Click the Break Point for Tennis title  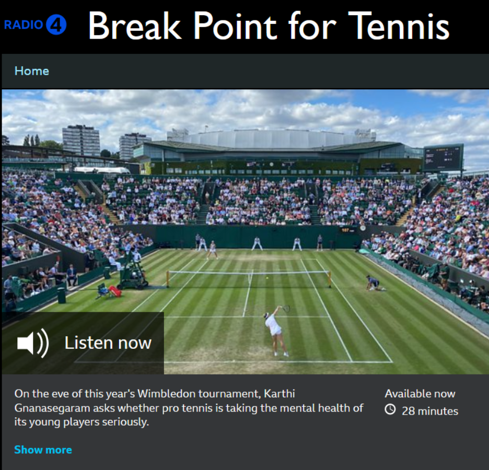point(269,26)
